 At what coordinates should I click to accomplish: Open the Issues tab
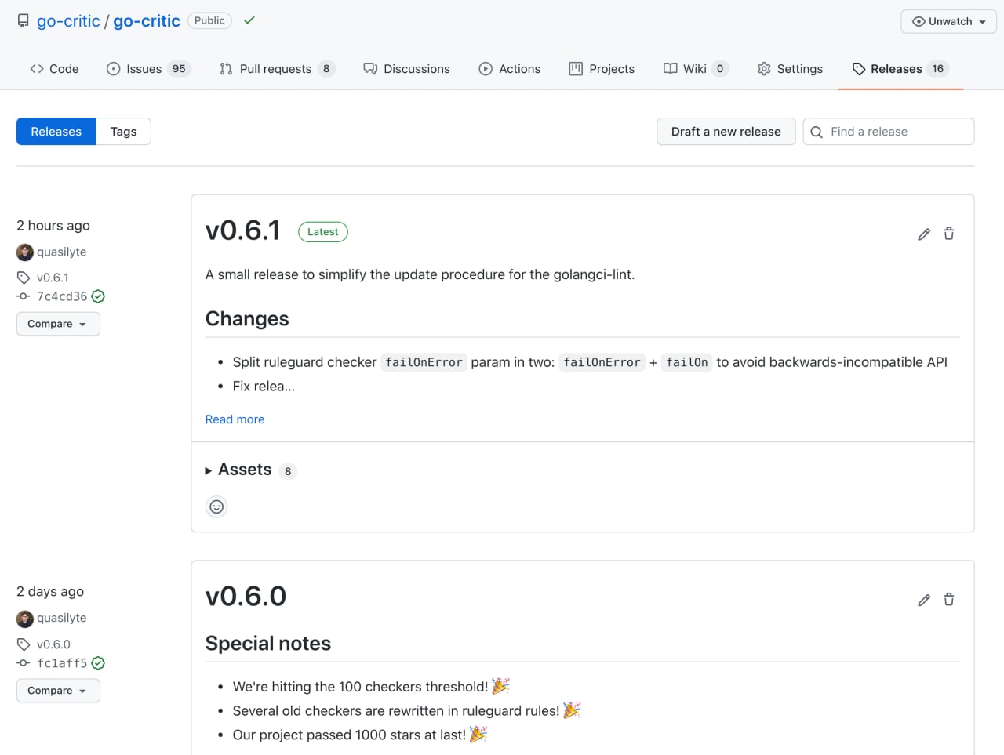(148, 69)
